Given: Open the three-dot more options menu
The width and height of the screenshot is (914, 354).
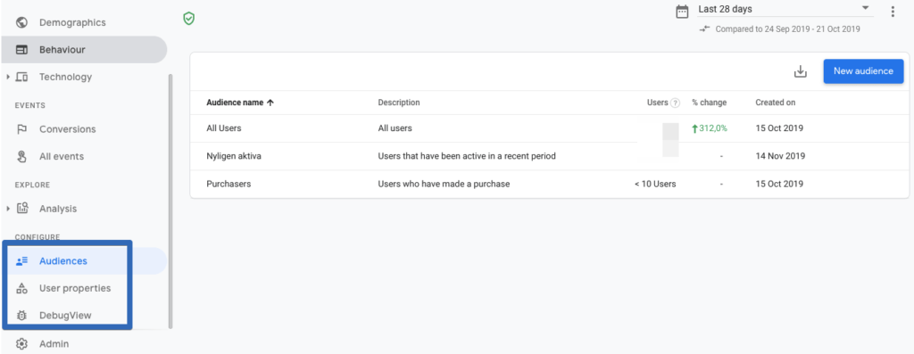Looking at the screenshot, I should [x=893, y=12].
